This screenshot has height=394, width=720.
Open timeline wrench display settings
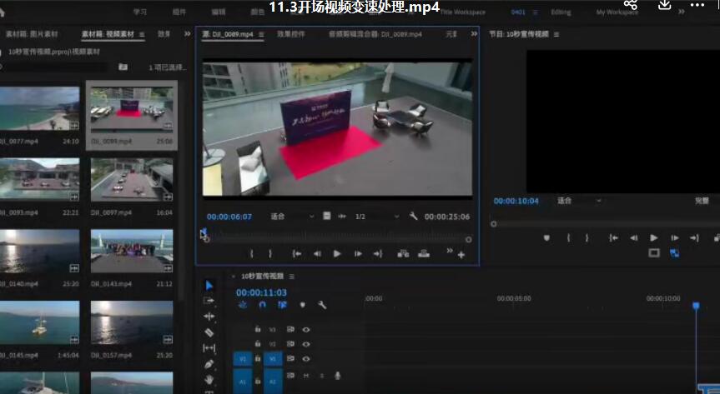[322, 305]
